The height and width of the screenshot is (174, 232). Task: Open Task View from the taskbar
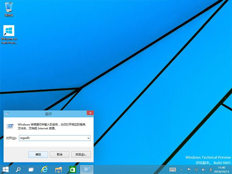(x=31, y=169)
